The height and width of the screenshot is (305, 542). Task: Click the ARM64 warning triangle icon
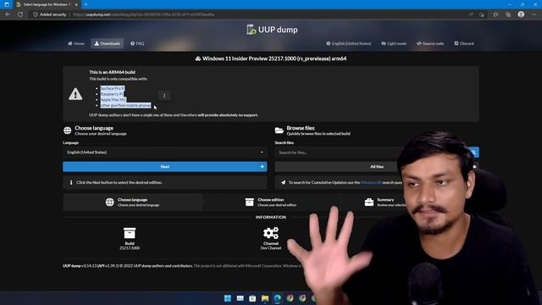75,94
